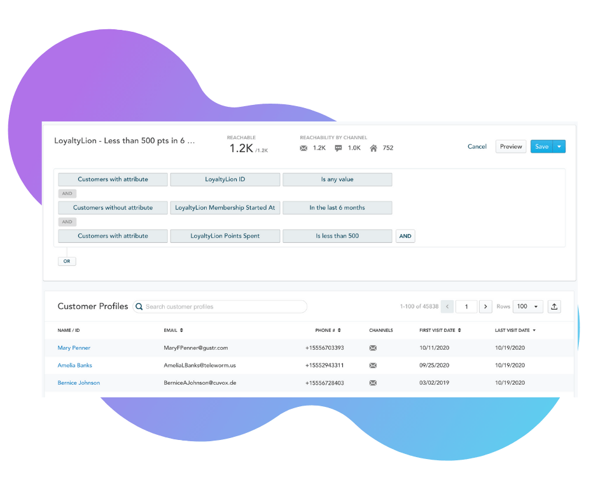
Task: Click first visit date 10/11/2020
Action: (x=434, y=348)
